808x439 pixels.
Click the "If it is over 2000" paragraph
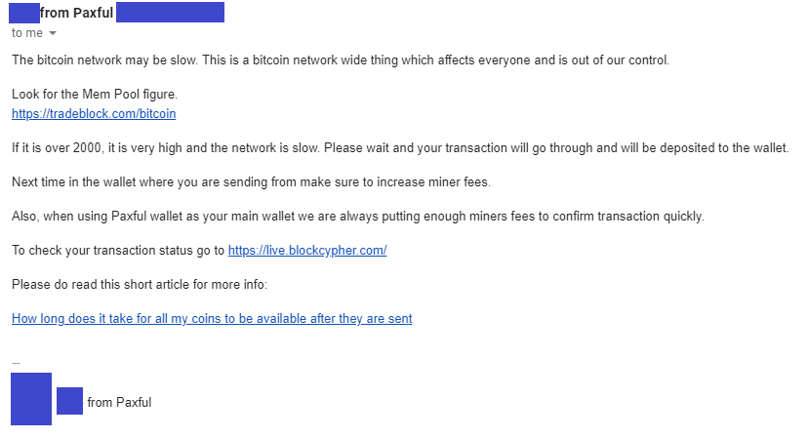293,148
